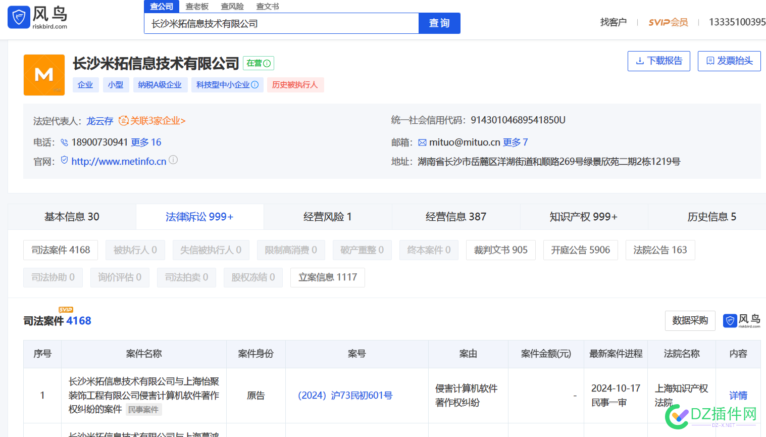Select 法院公告 163 filter
This screenshot has height=437, width=766.
[x=660, y=250]
